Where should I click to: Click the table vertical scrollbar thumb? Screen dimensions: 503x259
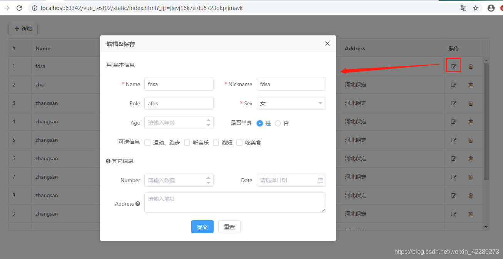tap(486, 122)
